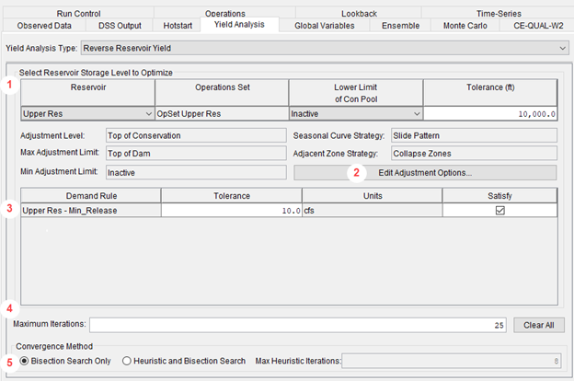Switch to the DSS Output tab
This screenshot has height=381, width=574.
tap(120, 26)
